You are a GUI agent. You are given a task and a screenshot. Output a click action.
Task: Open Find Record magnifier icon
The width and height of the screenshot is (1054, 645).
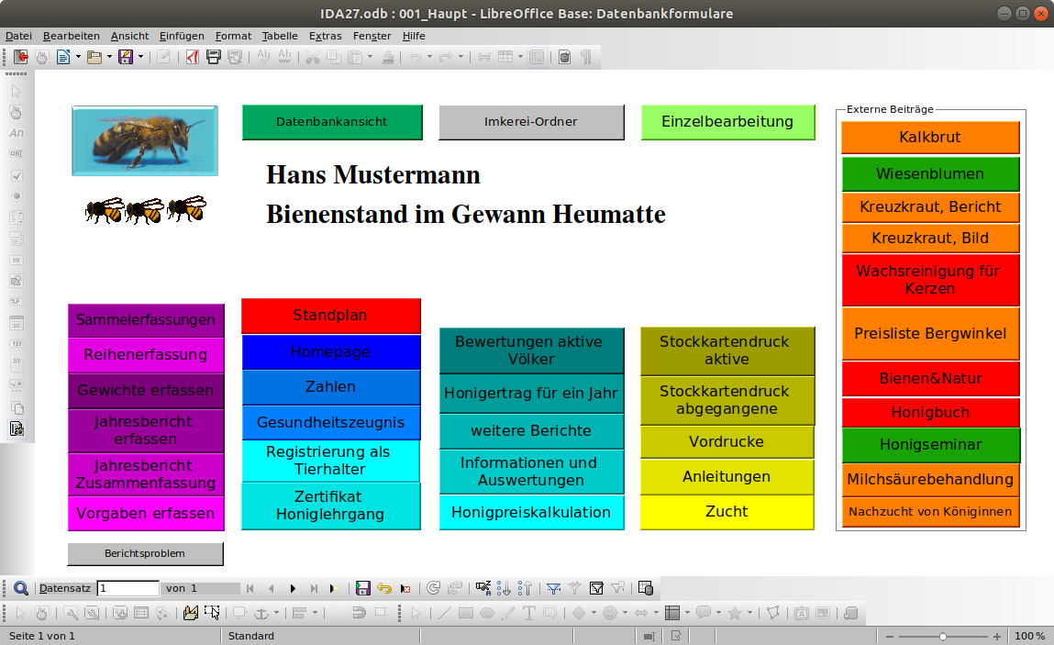(x=21, y=588)
